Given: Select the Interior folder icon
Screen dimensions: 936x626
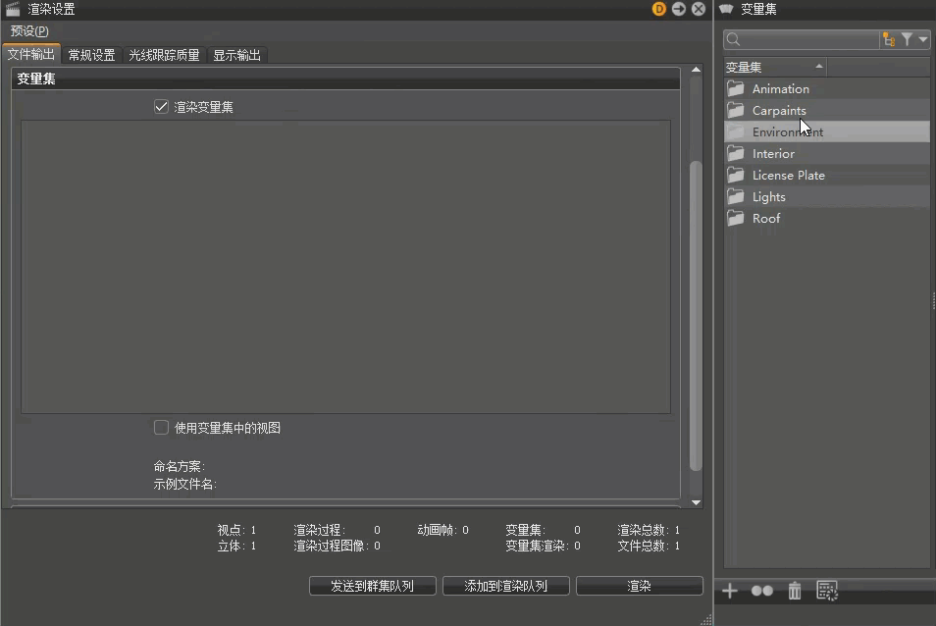Looking at the screenshot, I should [736, 153].
